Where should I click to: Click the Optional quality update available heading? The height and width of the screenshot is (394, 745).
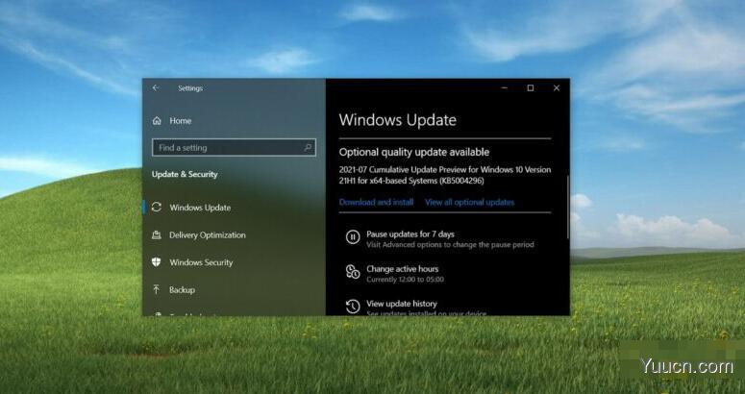(414, 153)
